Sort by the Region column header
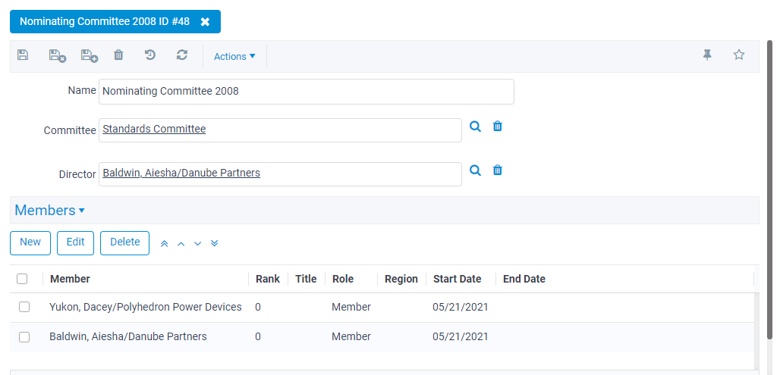 401,279
